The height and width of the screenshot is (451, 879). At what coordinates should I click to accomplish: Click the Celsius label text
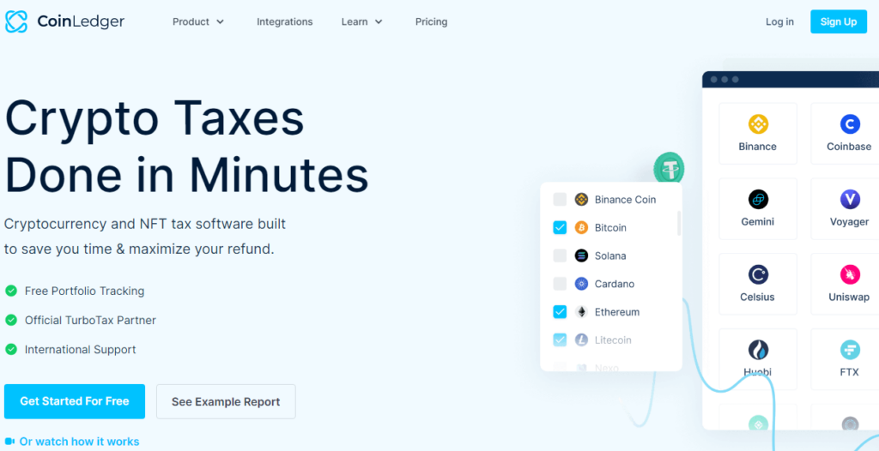pos(757,297)
